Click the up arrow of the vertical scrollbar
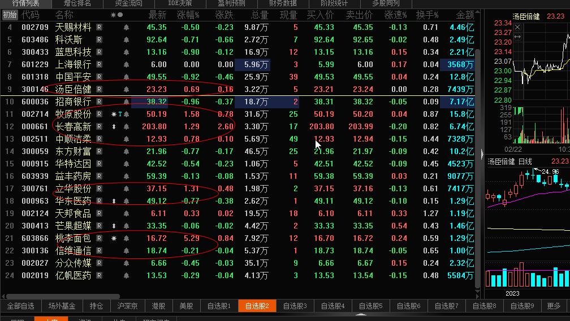Image resolution: width=570 pixels, height=321 pixels. (x=478, y=13)
